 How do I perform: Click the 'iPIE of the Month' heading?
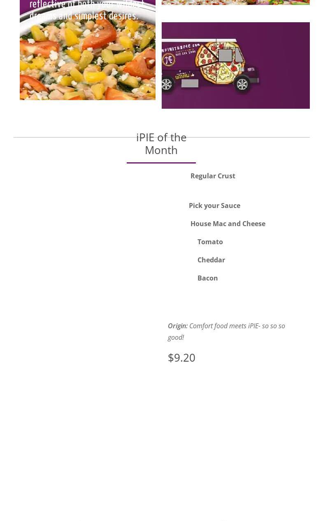161,143
